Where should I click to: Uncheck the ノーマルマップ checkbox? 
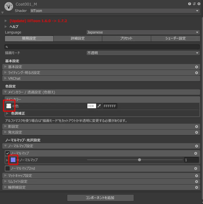pyautogui.click(x=8, y=153)
